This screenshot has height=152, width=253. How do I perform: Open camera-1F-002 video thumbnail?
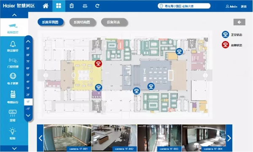(114, 138)
